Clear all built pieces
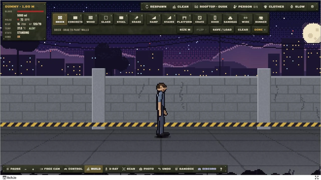 click(243, 30)
